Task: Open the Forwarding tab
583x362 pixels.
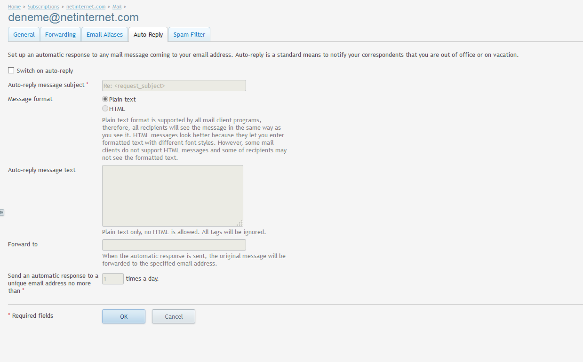Action: 60,35
